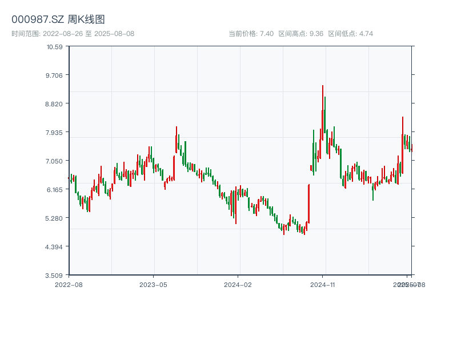Click the 2024-11 x-axis tick label
457x343 pixels.
click(323, 285)
